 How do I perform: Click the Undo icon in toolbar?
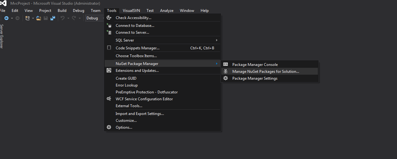point(63,18)
